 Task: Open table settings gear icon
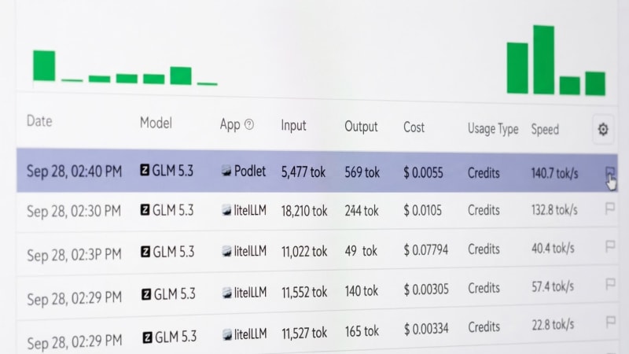pos(603,129)
